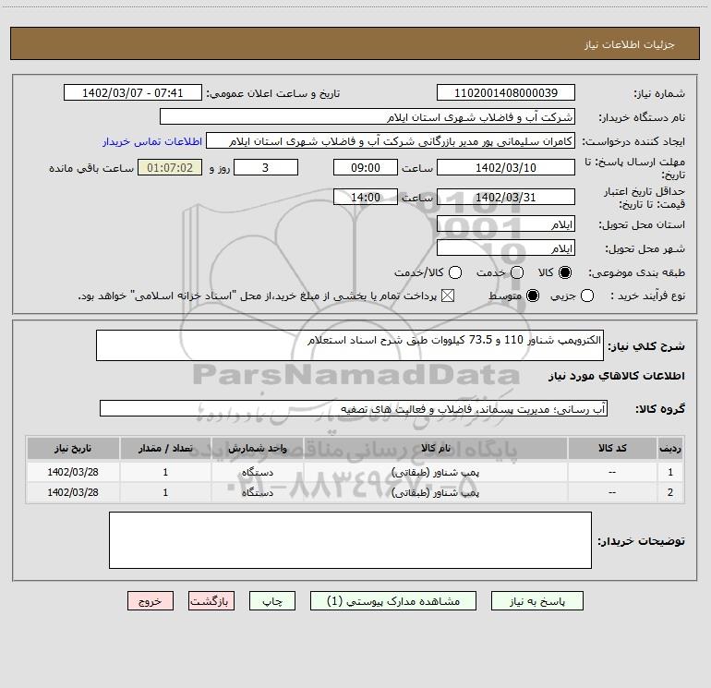Click the response deadline time 09:00
This screenshot has height=688, width=711.
(x=366, y=167)
